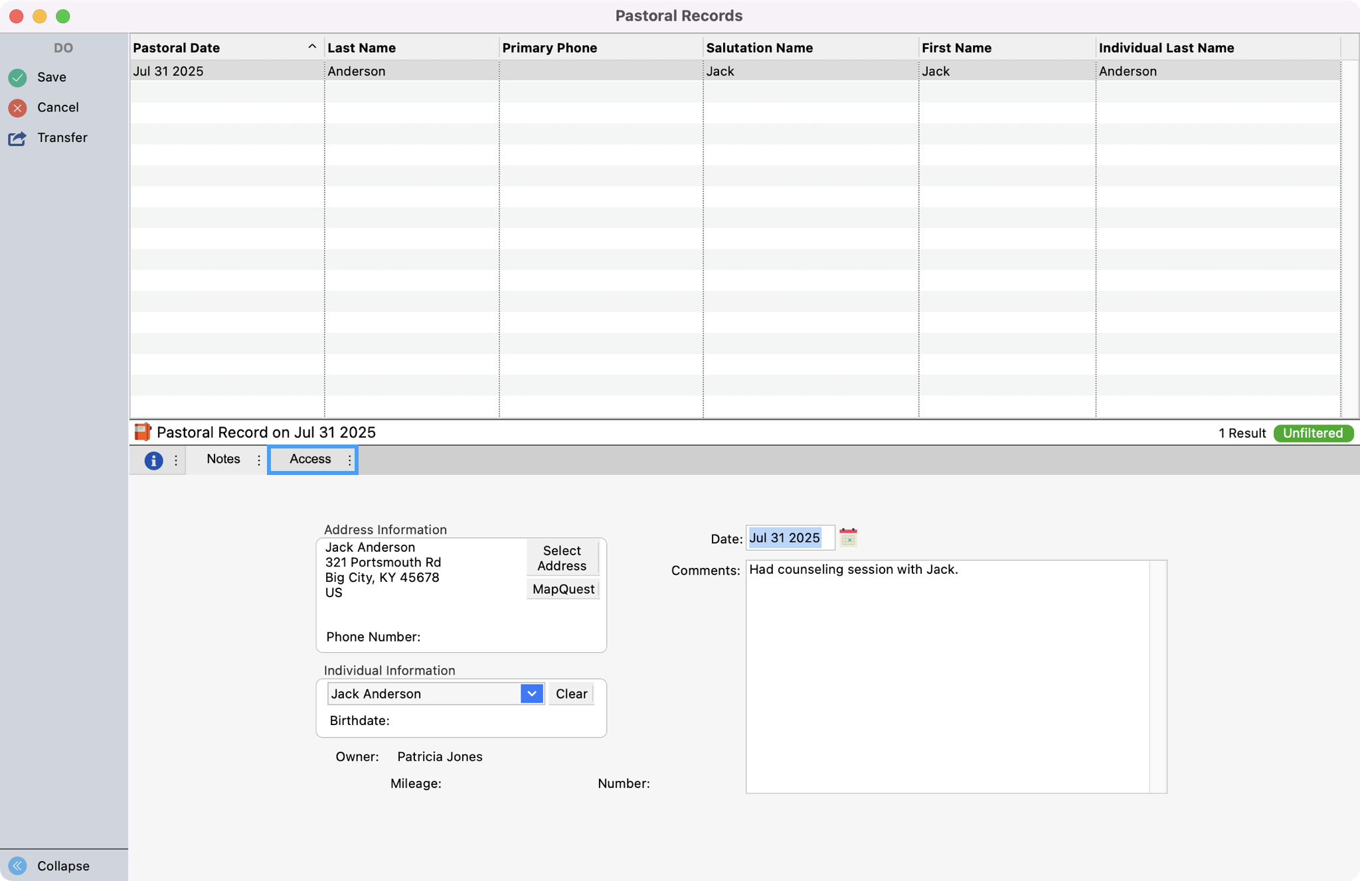Click the red Cancel icon

[x=17, y=107]
